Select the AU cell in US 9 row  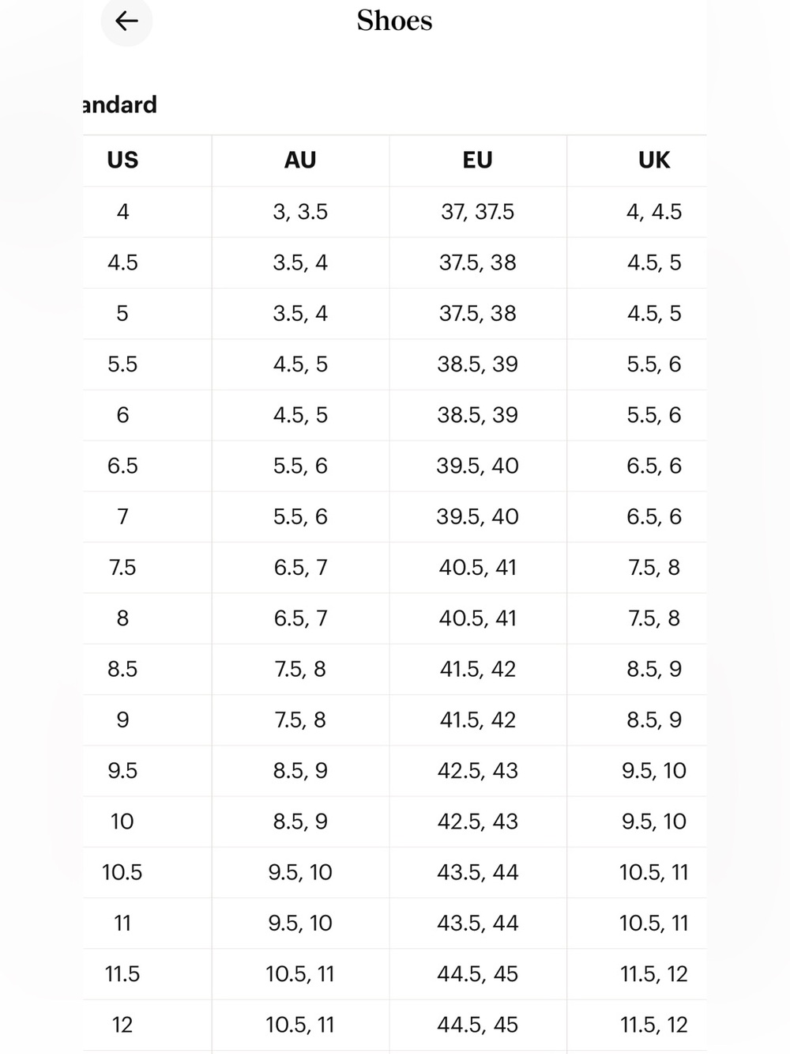[300, 720]
